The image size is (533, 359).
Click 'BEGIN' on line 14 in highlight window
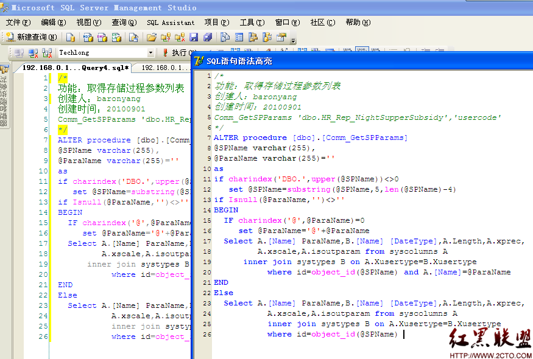tap(226, 210)
